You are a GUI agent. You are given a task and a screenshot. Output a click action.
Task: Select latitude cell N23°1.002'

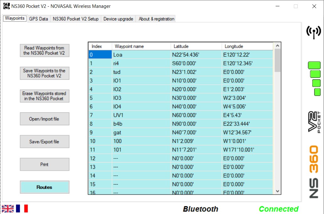[x=196, y=72]
